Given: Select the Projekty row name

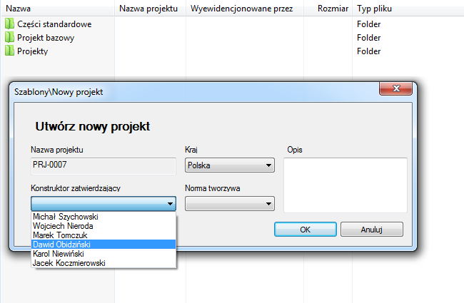Looking at the screenshot, I should point(33,51).
